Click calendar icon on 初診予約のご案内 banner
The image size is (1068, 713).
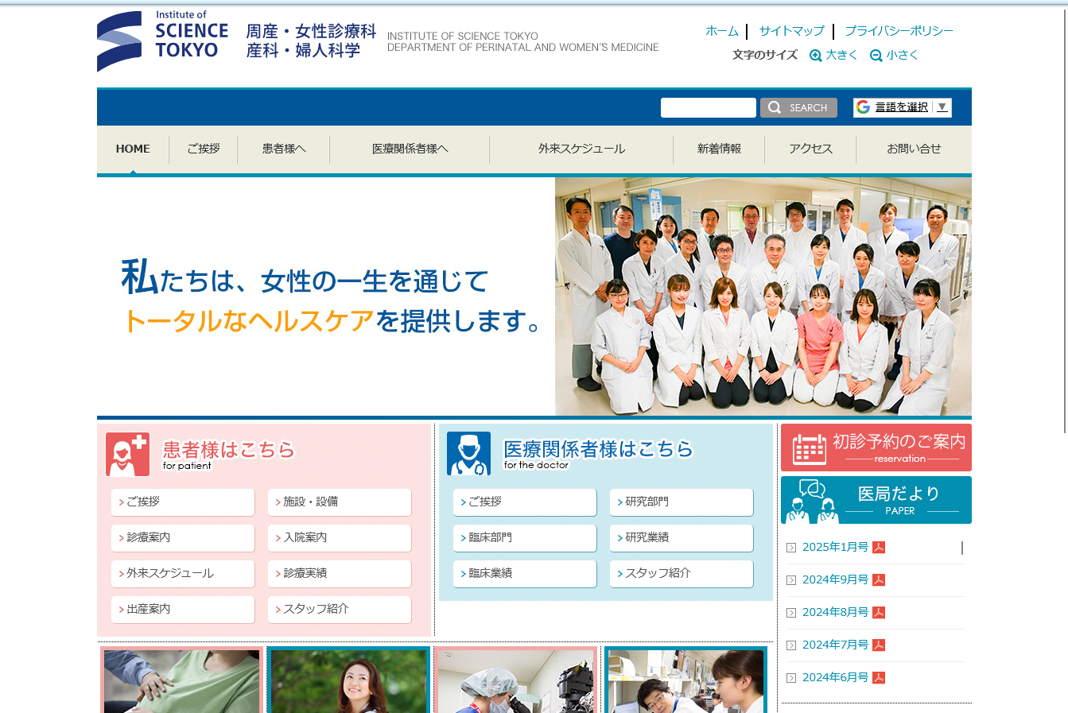tap(809, 448)
